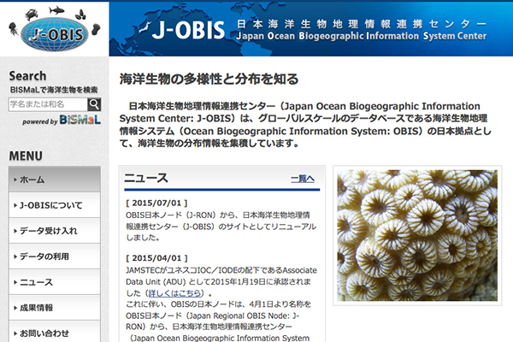Click the news date 2015/04/01
Screen dimensions: 513x342
[x=156, y=258]
